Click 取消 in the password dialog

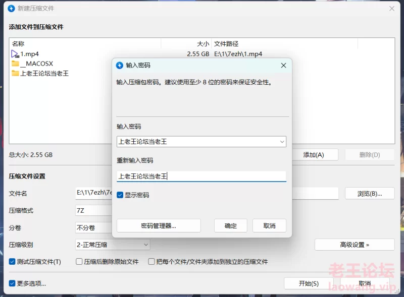coord(269,226)
